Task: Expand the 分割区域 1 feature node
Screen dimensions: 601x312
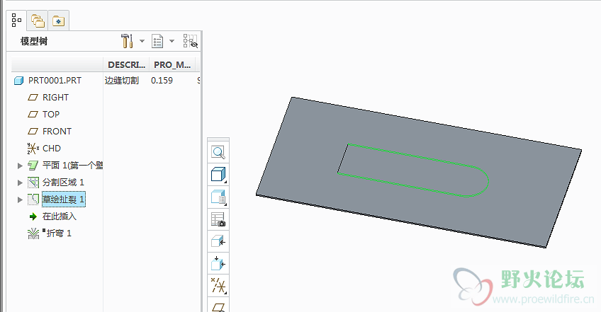Action: point(20,183)
